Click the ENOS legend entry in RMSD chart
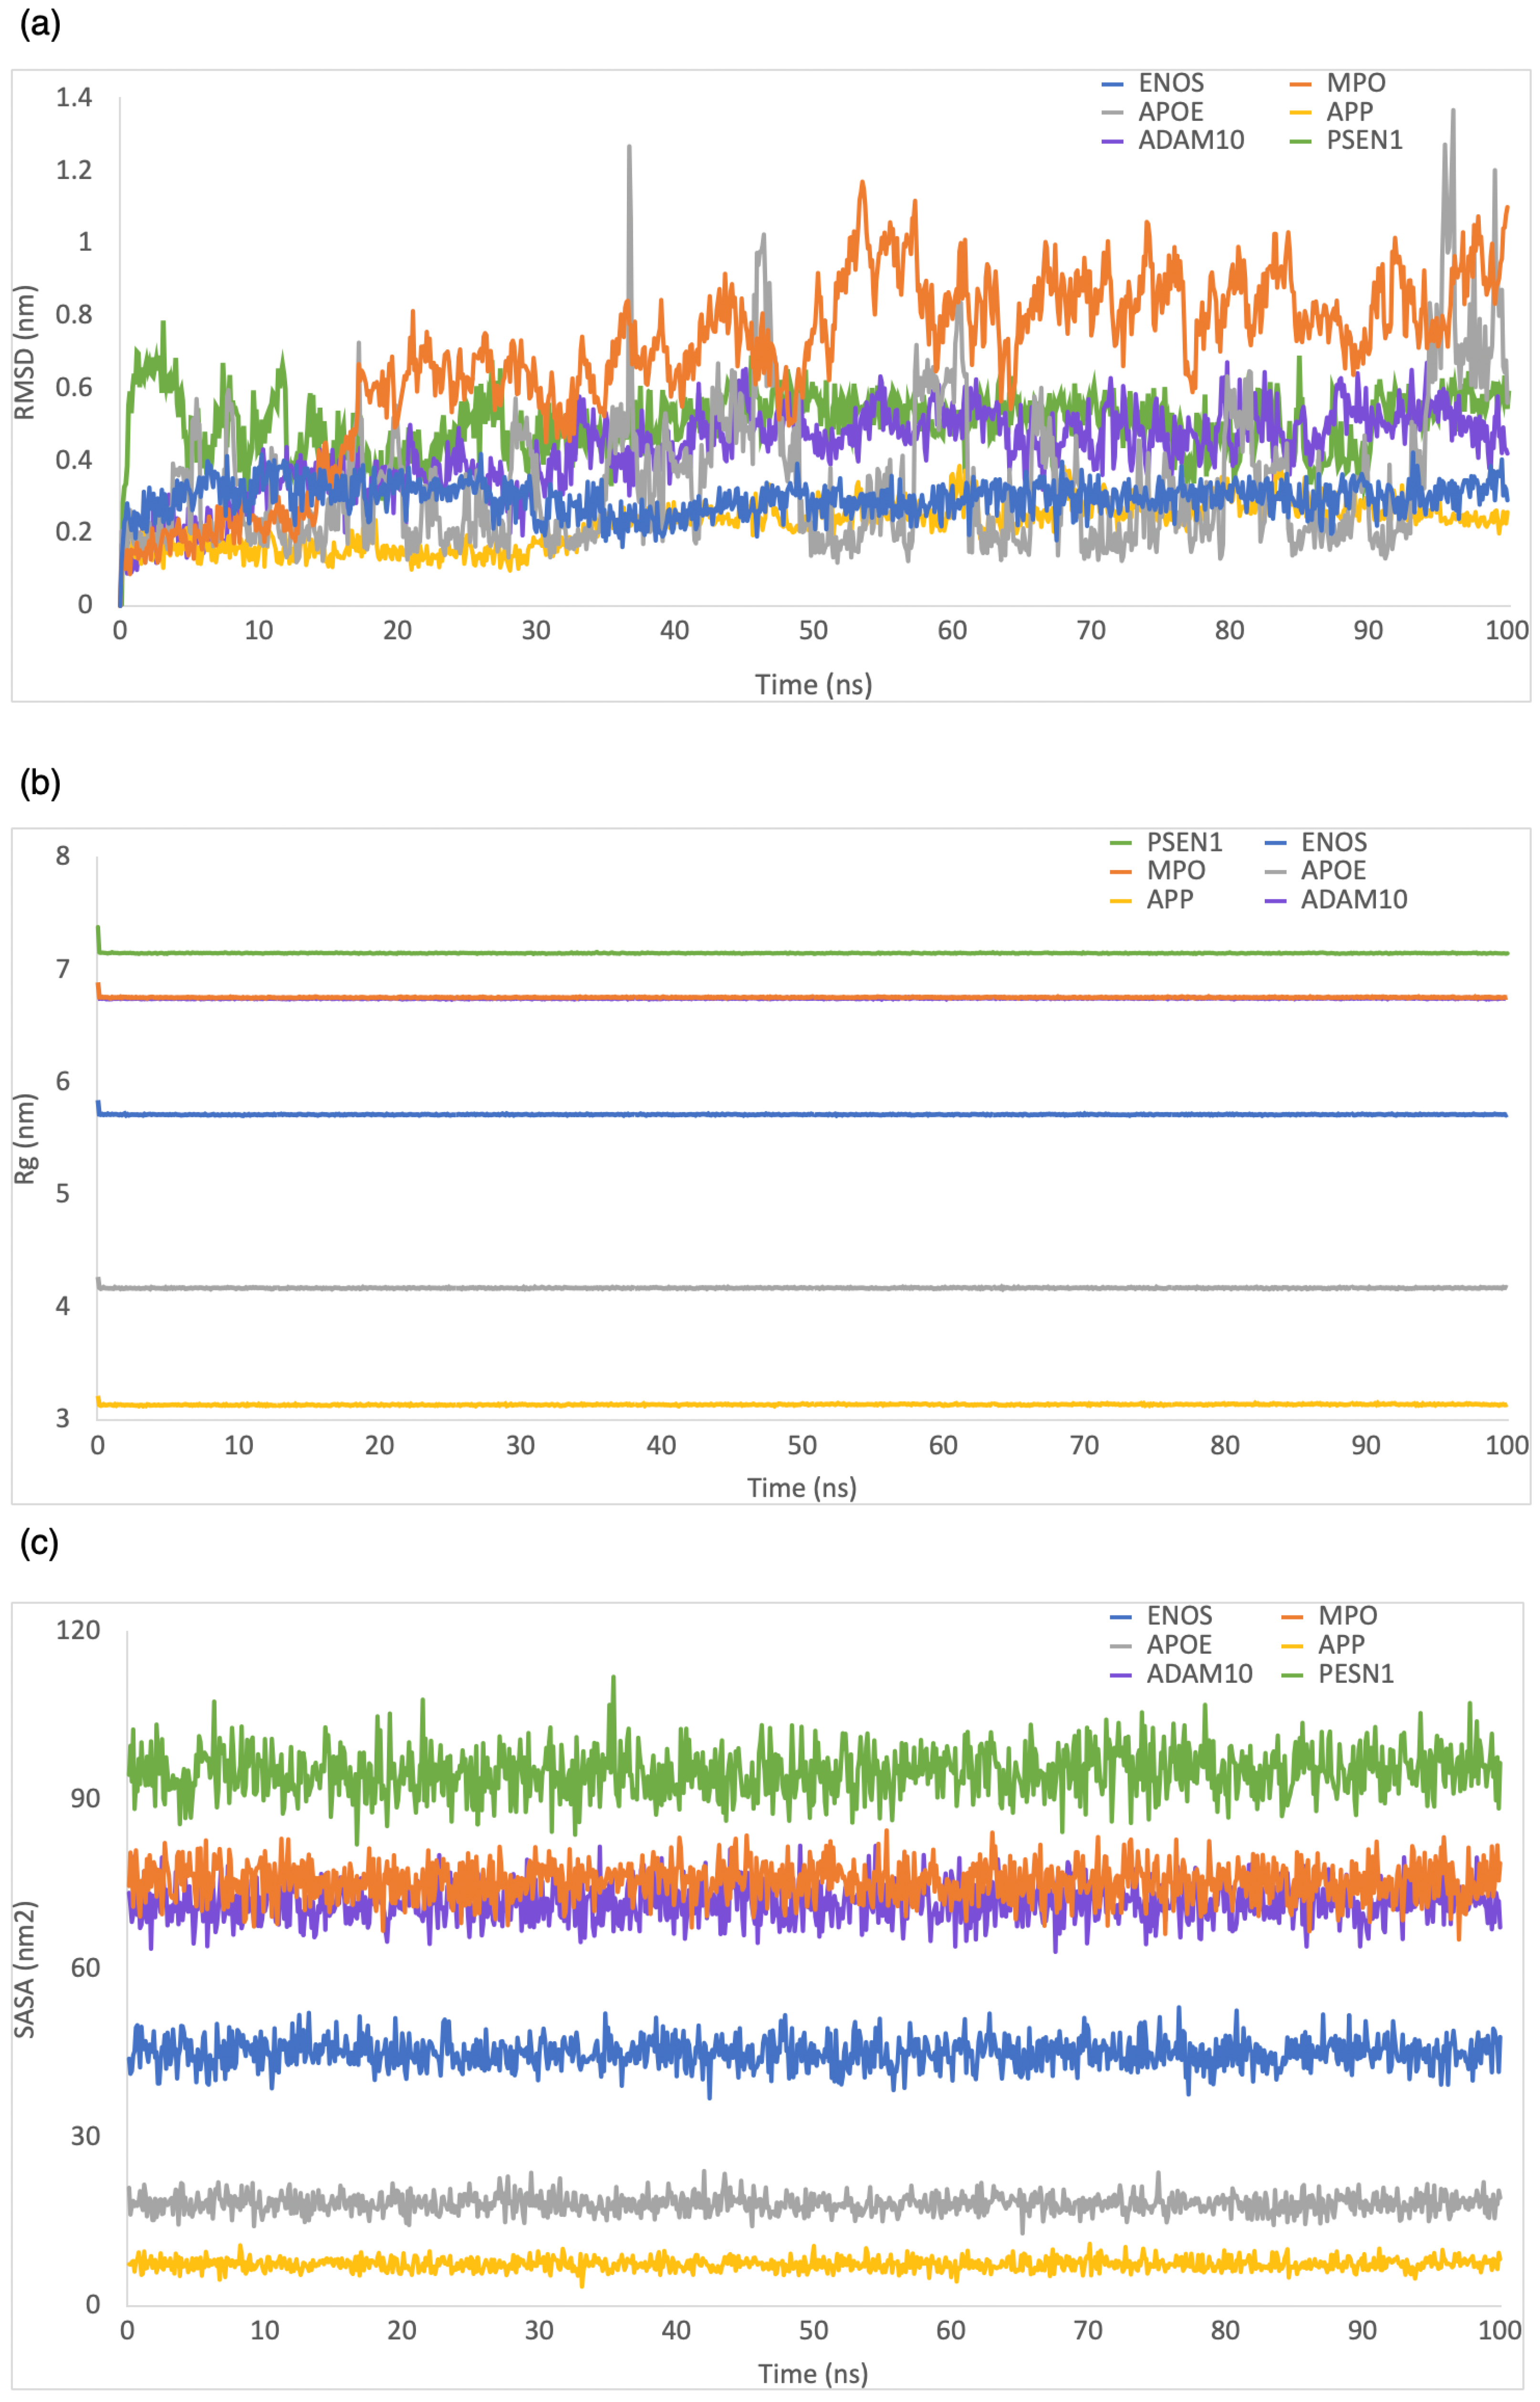The height and width of the screenshot is (2402, 1540). tap(1170, 83)
